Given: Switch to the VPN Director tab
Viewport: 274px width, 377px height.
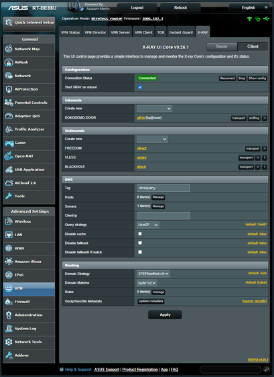Looking at the screenshot, I should coord(95,32).
